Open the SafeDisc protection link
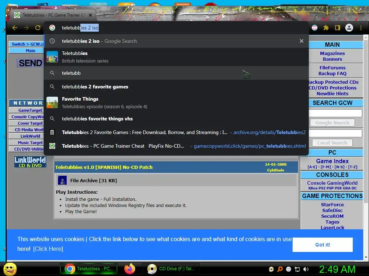The width and height of the screenshot is (369, 276). click(332, 210)
